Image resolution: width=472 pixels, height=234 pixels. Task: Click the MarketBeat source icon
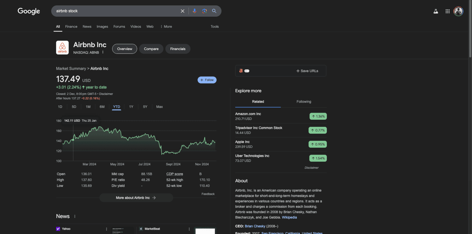pos(141,229)
